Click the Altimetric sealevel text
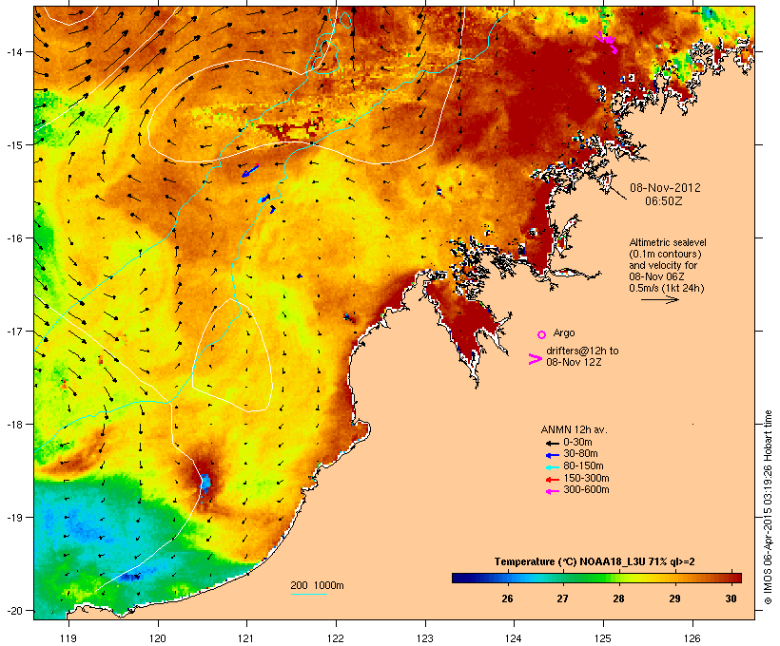 [x=668, y=242]
